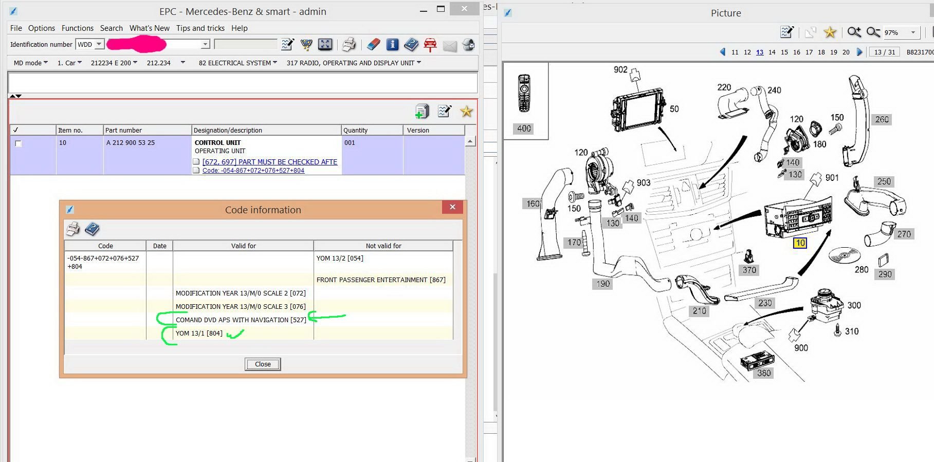Toggle checkbox beside Code -054-867 footnote
Viewport: 934px width, 462px height.
(x=196, y=170)
